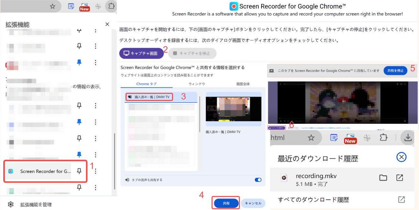Click the screen-share icon in the sharing bar
The width and height of the screenshot is (419, 210).
(x=272, y=70)
